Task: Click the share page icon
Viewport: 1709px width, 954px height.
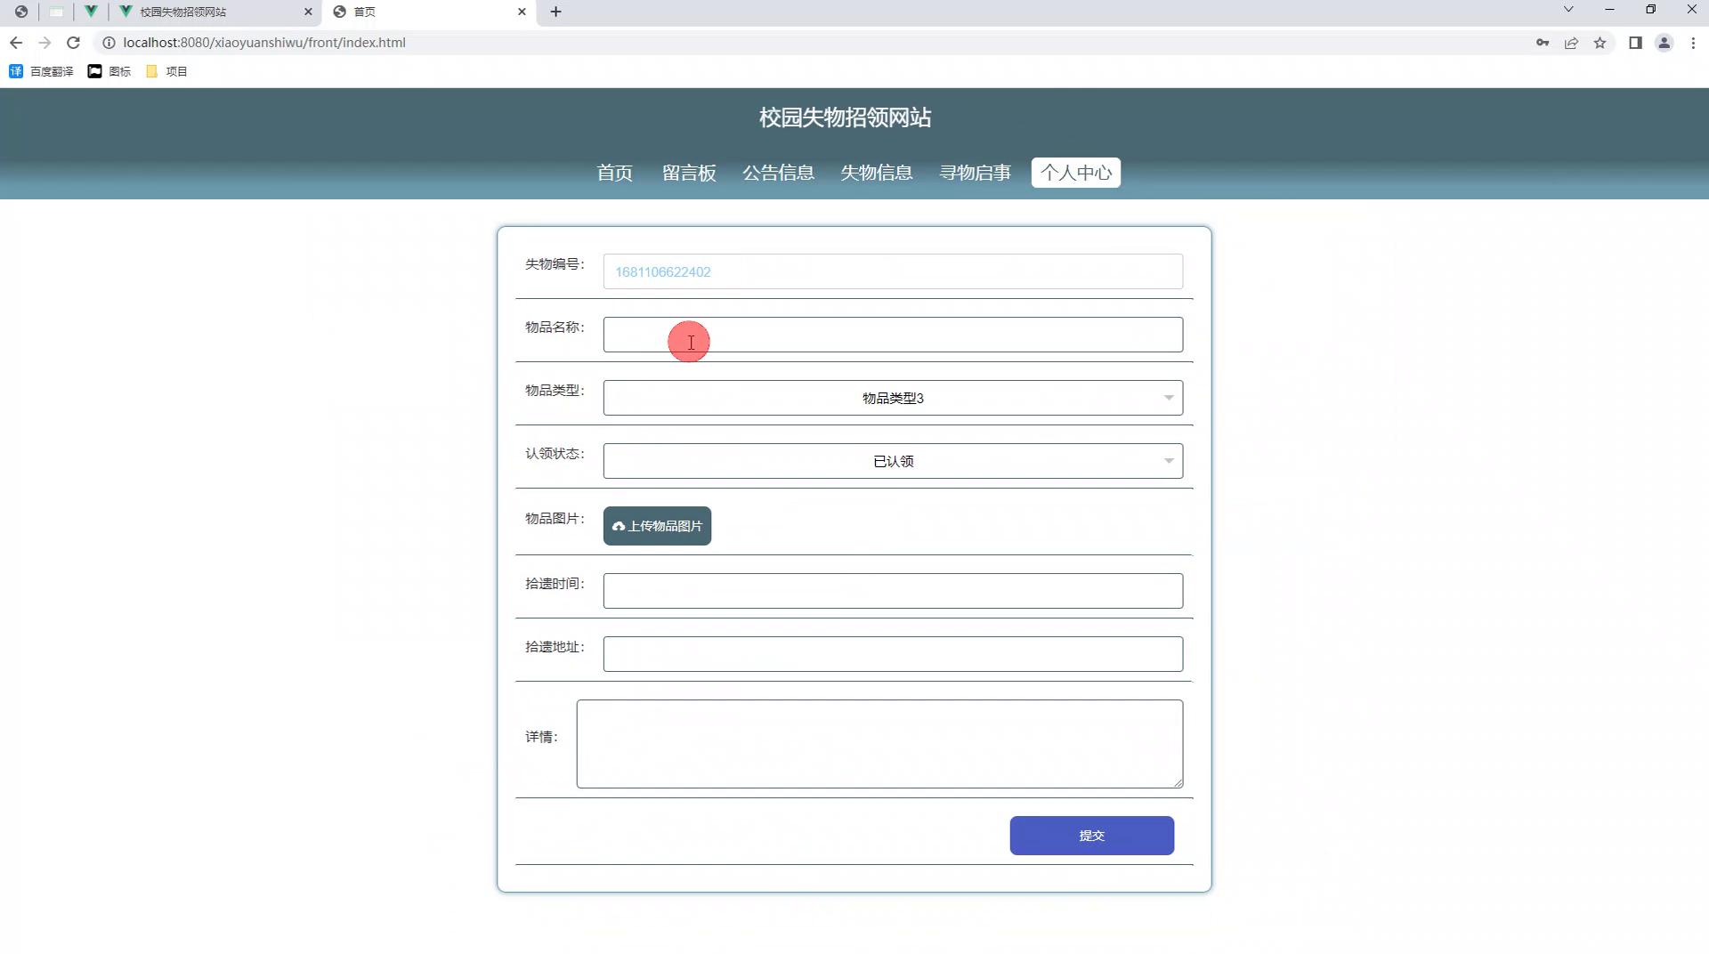Action: [x=1571, y=43]
